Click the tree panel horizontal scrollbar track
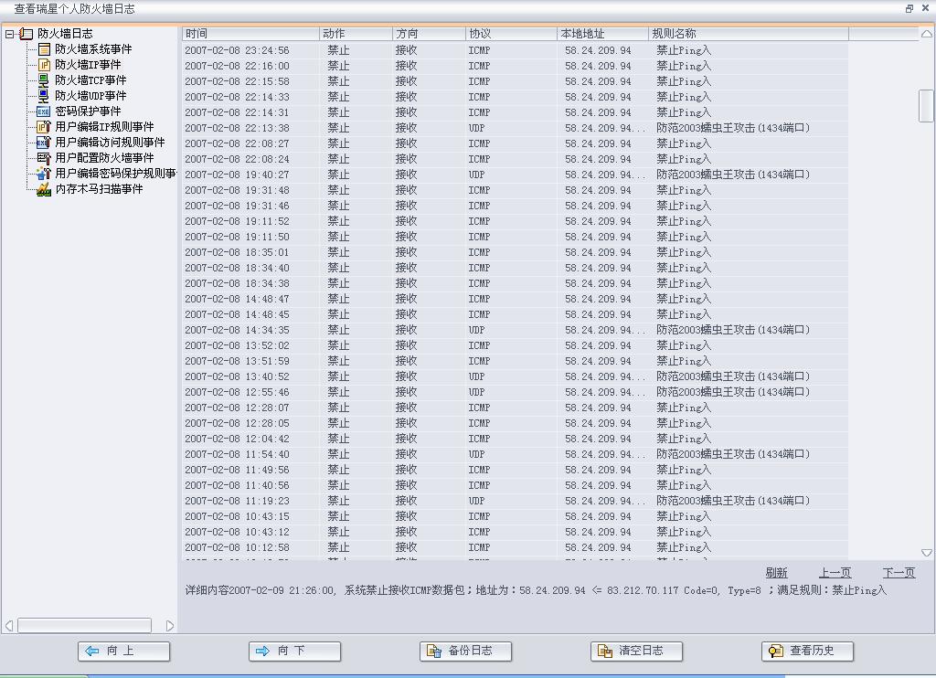Viewport: 936px width, 678px height. (84, 626)
